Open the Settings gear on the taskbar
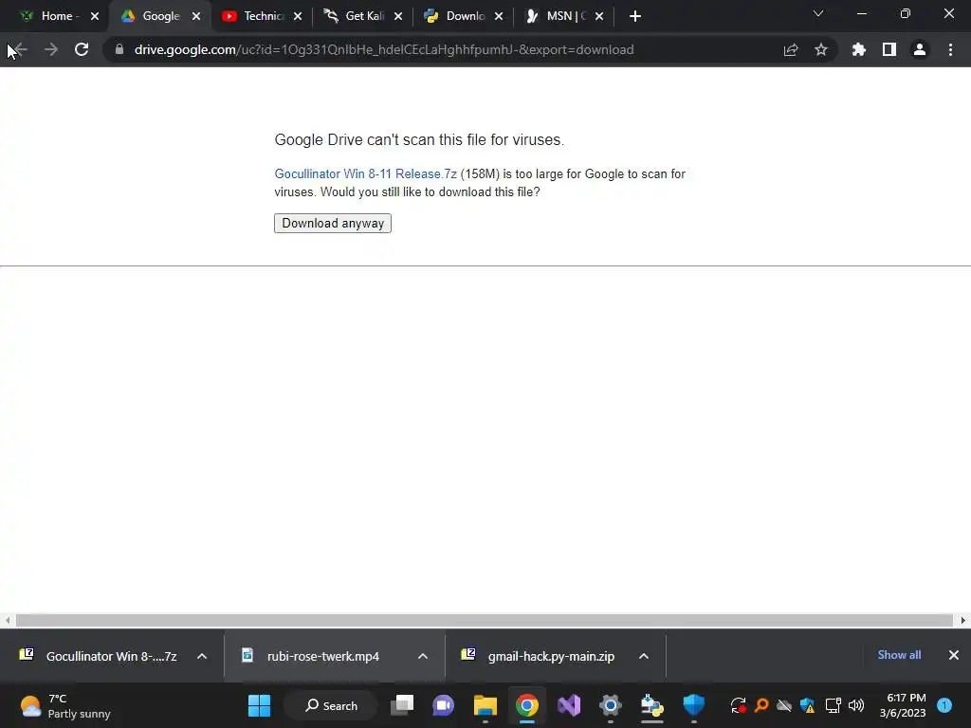 tap(610, 705)
